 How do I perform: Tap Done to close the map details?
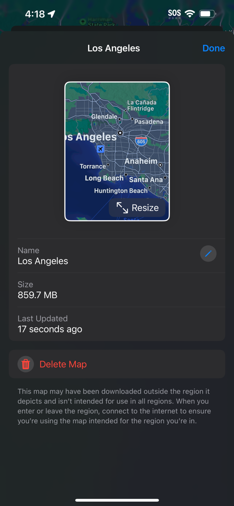(x=214, y=48)
